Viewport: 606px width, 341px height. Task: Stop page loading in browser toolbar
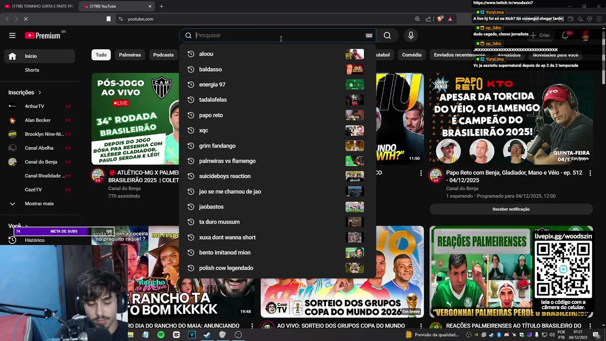tap(26, 19)
